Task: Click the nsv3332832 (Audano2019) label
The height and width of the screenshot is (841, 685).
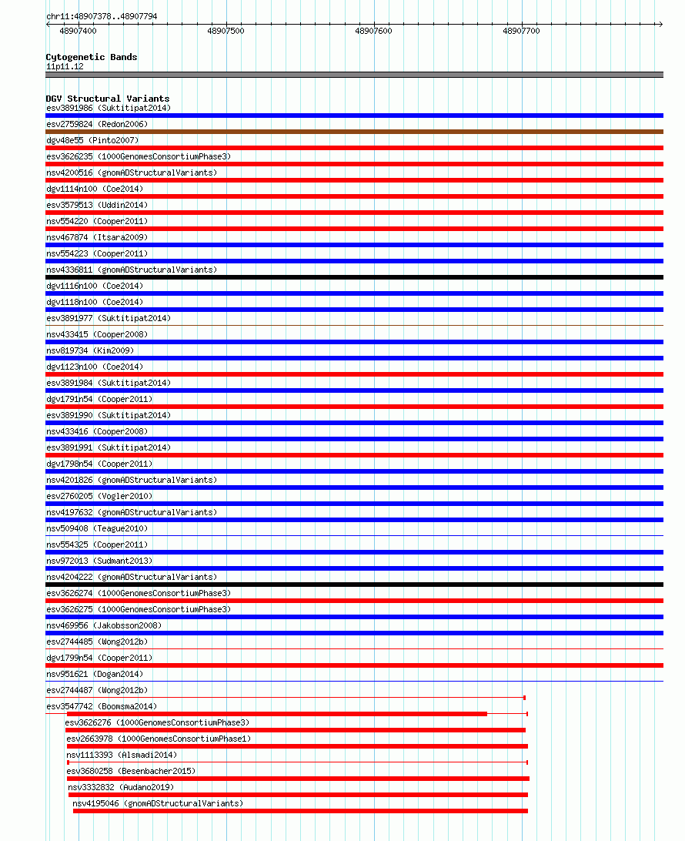Action: pyautogui.click(x=121, y=787)
